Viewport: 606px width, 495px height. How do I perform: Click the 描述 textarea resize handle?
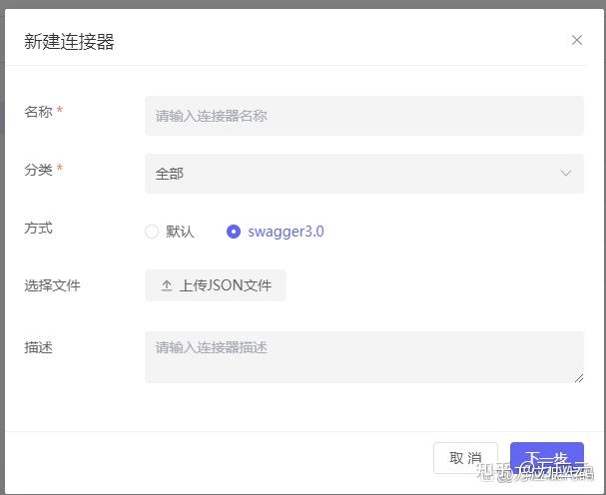click(579, 378)
